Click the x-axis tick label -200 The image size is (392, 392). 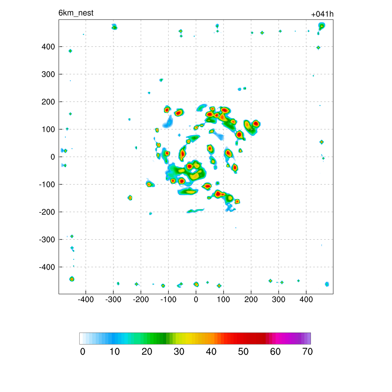pyautogui.click(x=141, y=299)
